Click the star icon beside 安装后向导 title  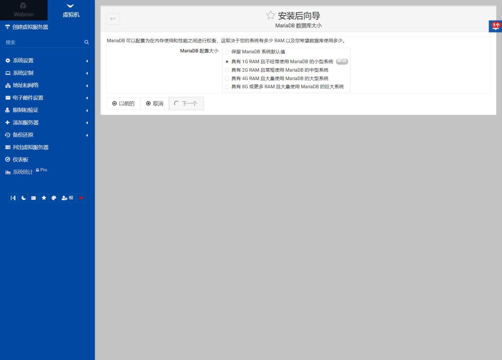tap(271, 15)
